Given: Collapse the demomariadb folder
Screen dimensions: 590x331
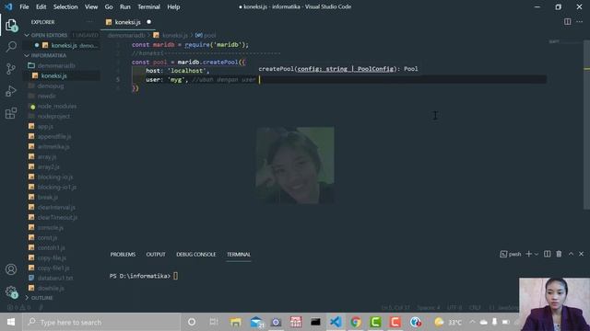Looking at the screenshot, I should (56, 65).
